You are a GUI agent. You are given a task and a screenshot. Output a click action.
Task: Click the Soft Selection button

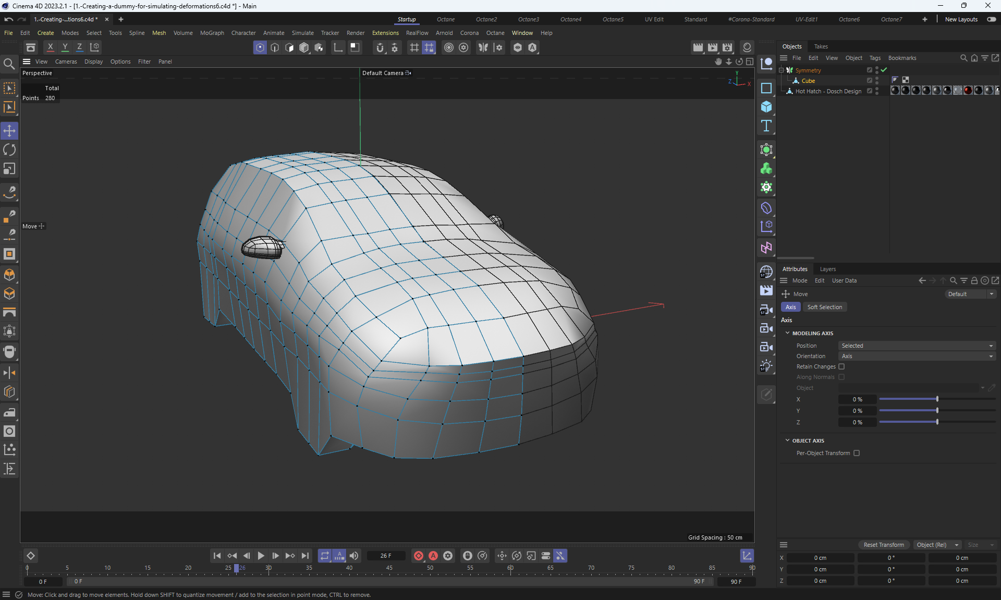point(824,307)
